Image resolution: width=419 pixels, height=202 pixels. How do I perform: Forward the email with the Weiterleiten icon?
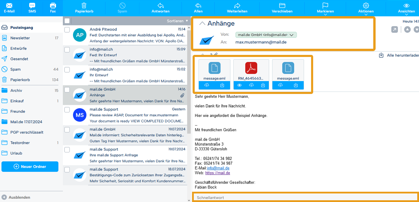tap(237, 5)
